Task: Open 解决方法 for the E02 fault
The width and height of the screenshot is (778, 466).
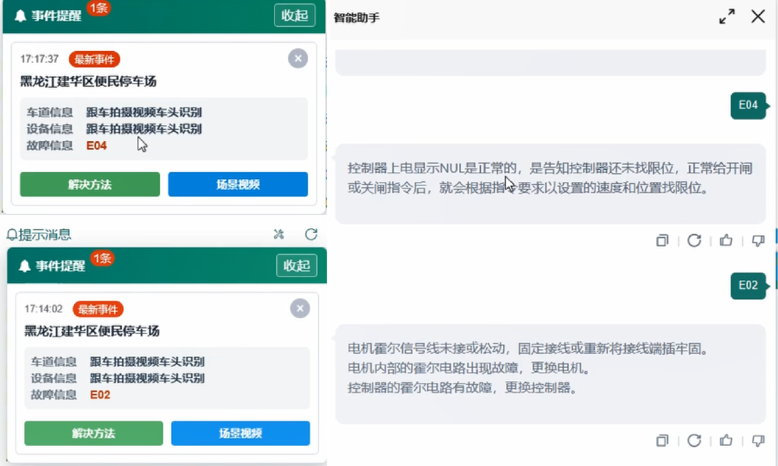Action: click(94, 433)
